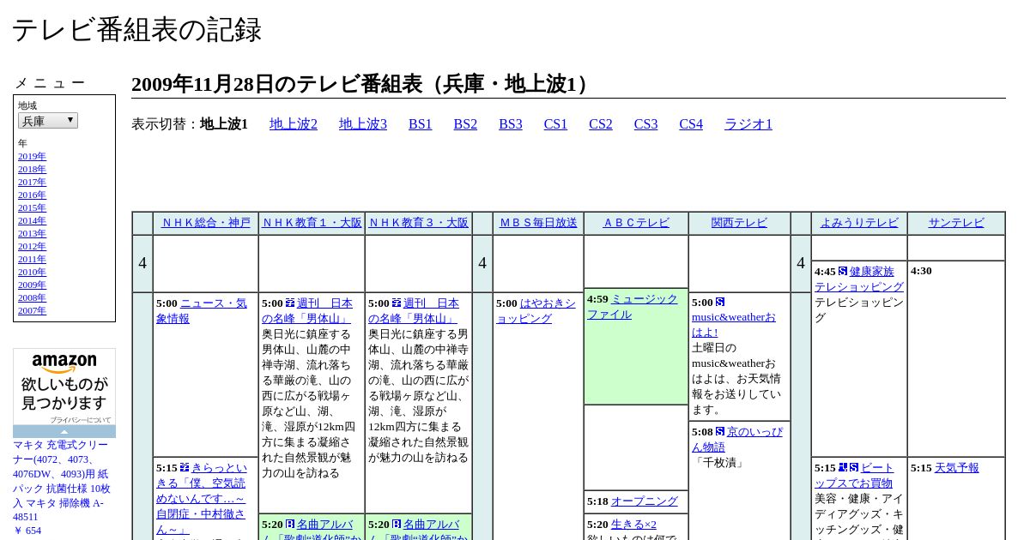The image size is (1030, 540).
Task: Switch to the BS3 listing
Action: coord(511,124)
